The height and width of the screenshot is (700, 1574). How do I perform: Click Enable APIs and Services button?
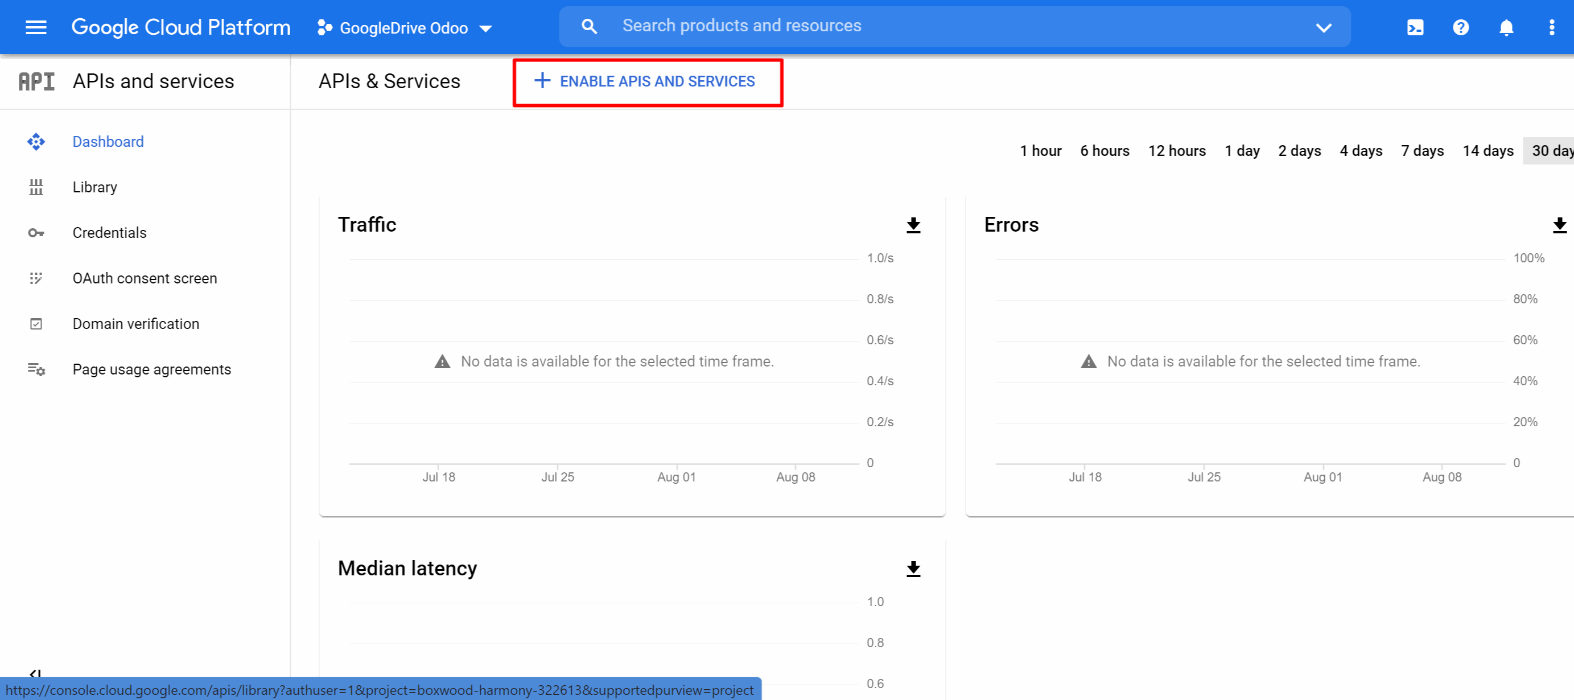pos(645,81)
